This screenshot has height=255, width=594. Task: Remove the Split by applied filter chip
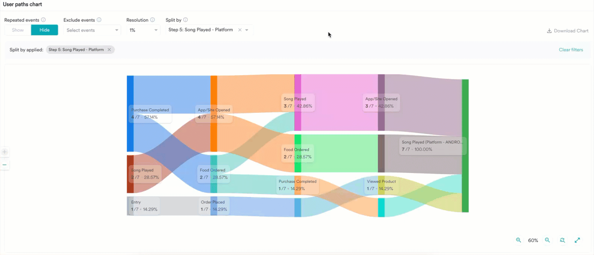tap(109, 50)
